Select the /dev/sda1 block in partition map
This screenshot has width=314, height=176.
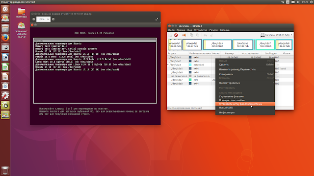pyautogui.click(x=175, y=44)
